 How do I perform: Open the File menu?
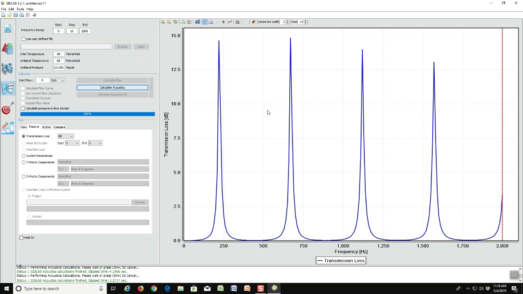(4, 9)
